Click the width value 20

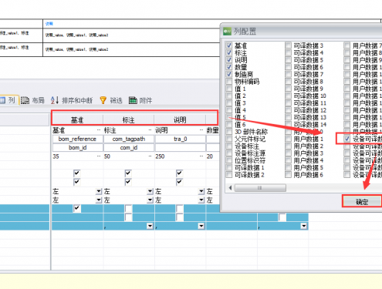pyautogui.click(x=210, y=156)
